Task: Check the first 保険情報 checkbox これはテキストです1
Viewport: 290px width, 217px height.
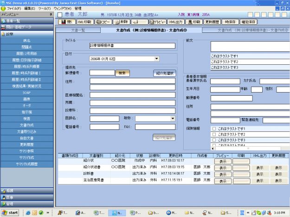Action: [214, 129]
